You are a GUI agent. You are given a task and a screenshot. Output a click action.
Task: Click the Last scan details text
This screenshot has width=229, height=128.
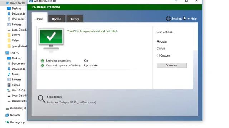tap(72, 102)
